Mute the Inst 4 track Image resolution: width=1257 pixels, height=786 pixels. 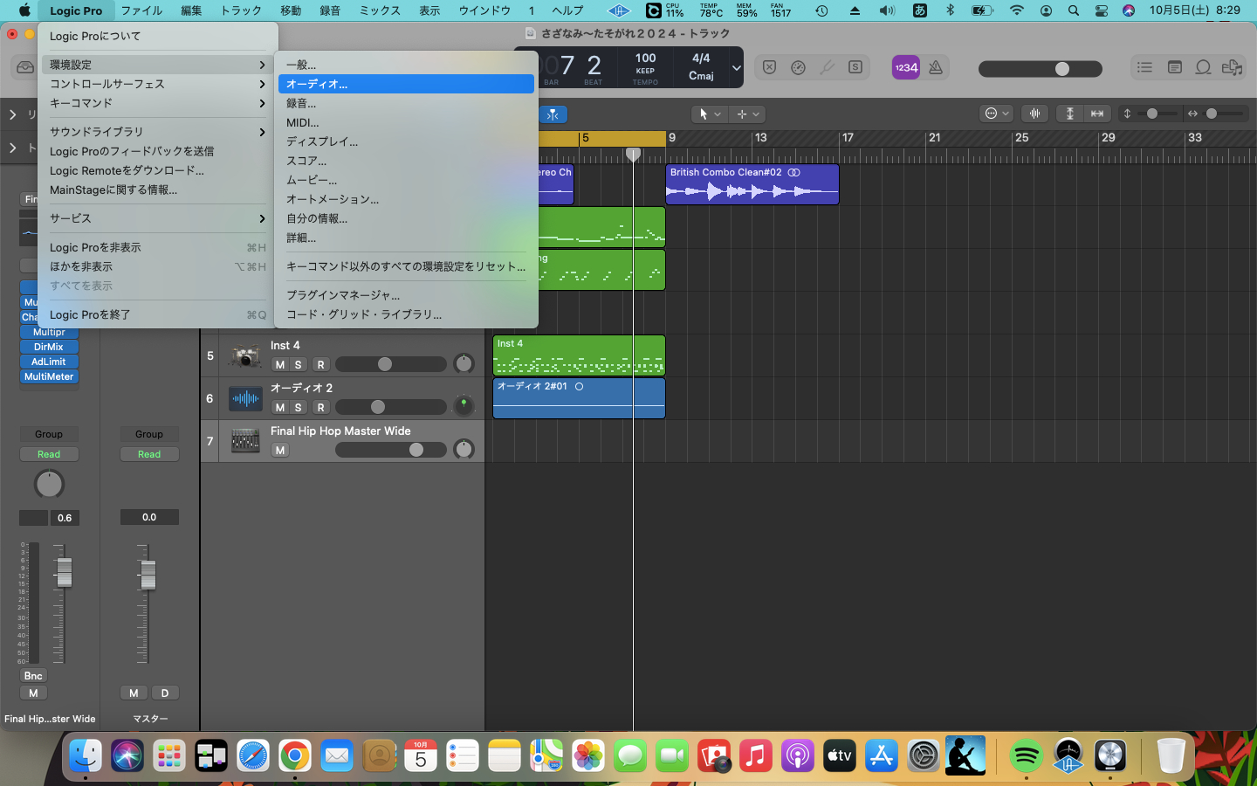click(x=279, y=365)
